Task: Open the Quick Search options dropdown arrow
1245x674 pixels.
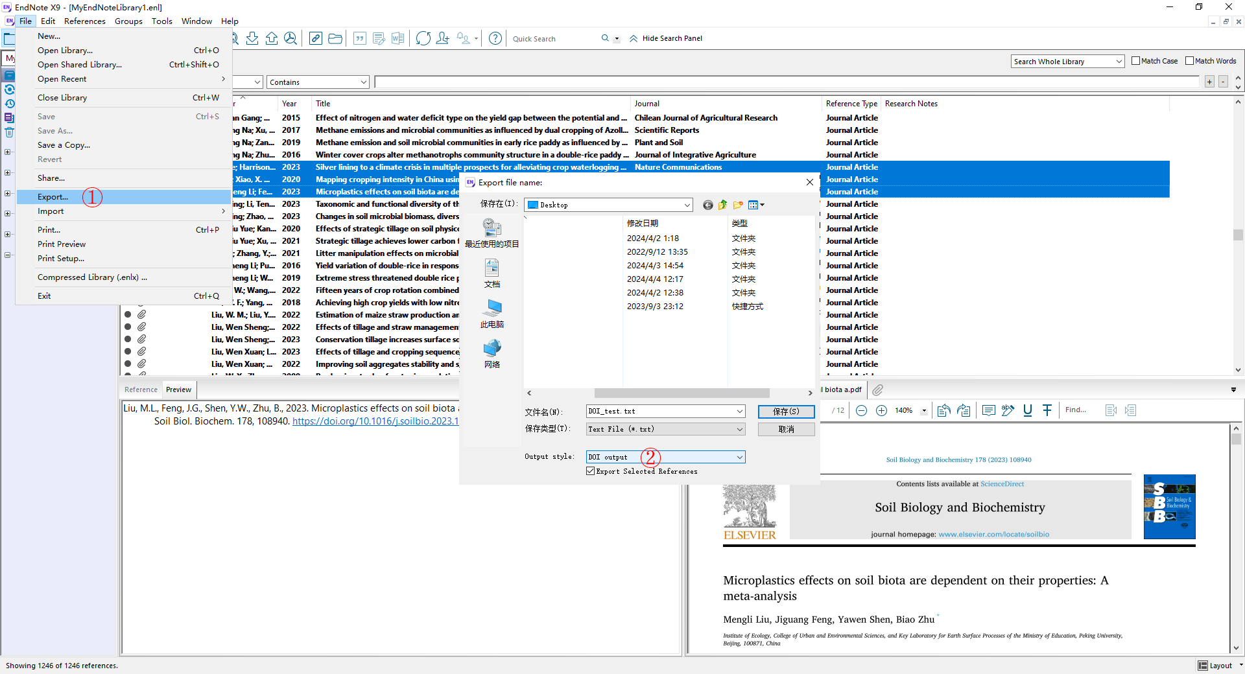Action: (x=617, y=39)
